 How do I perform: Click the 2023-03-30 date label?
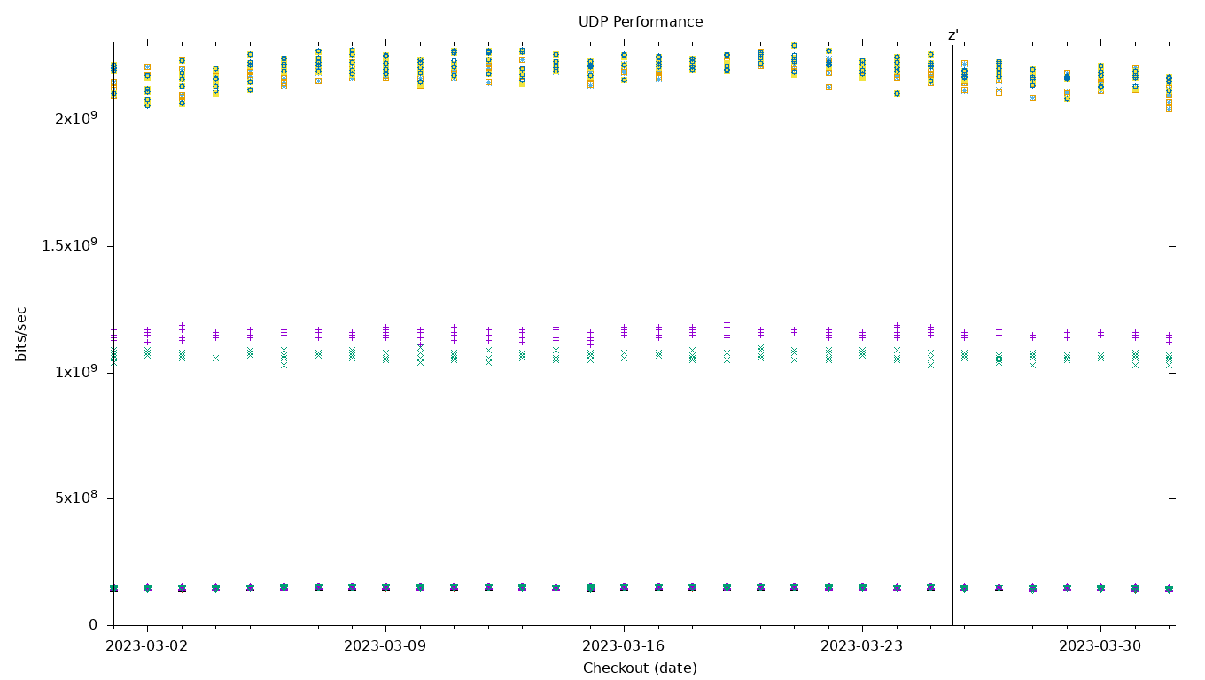tap(1100, 646)
